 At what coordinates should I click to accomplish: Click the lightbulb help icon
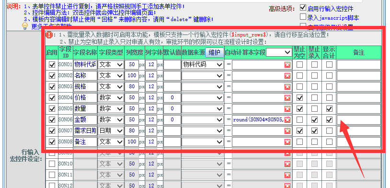pyautogui.click(x=25, y=26)
